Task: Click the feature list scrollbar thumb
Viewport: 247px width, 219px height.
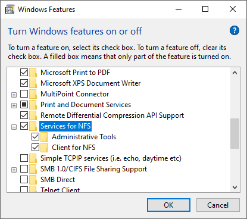Action: 235,133
